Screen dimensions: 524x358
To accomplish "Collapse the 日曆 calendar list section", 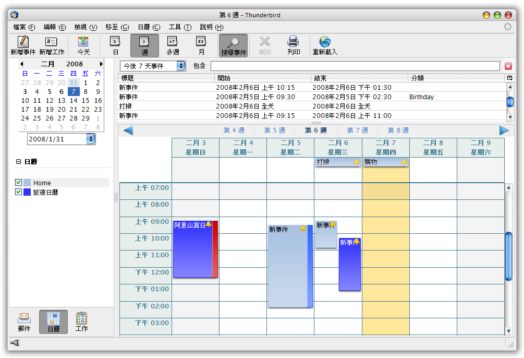I will click(x=18, y=162).
